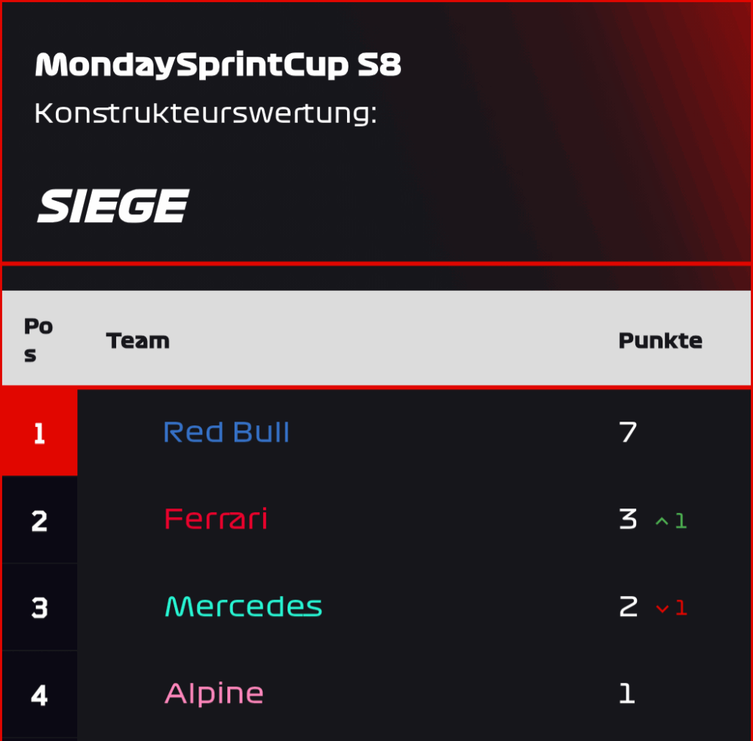Click the Konstrukteurswertung subtitle
Viewport: 753px width, 741px height.
[x=206, y=113]
